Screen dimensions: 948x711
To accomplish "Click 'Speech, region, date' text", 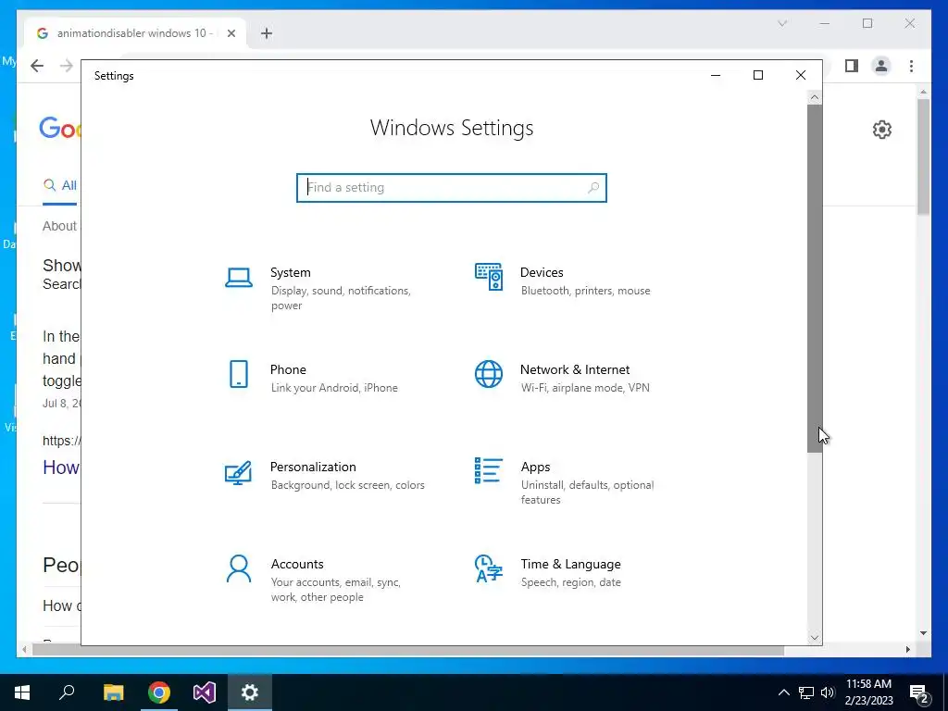I will (570, 582).
